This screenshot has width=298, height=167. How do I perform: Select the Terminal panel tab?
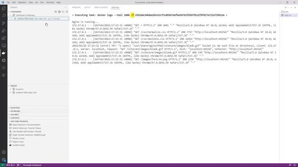115,7
